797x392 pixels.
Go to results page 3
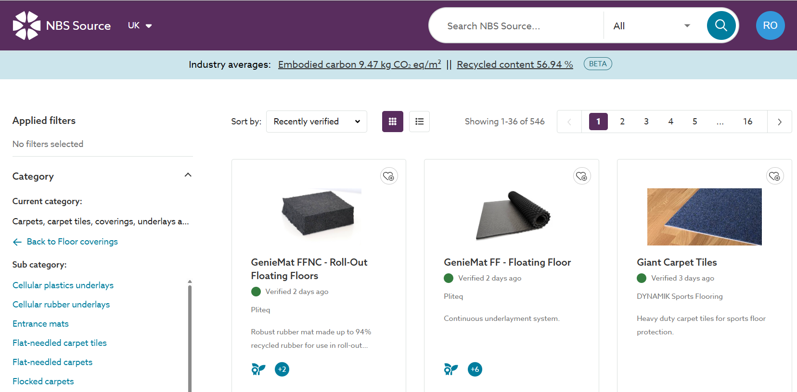click(x=646, y=122)
